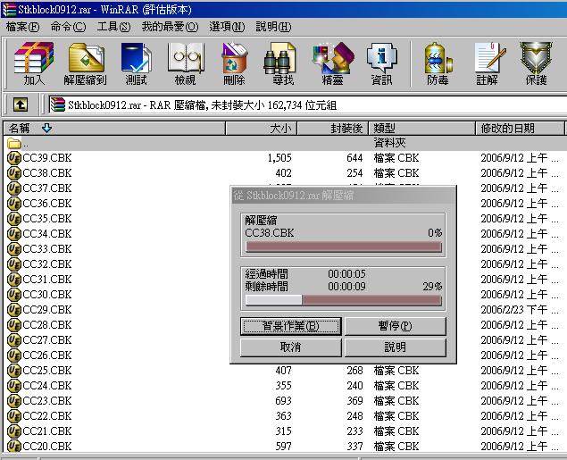Select the CC32.CBK file icon

[x=14, y=264]
